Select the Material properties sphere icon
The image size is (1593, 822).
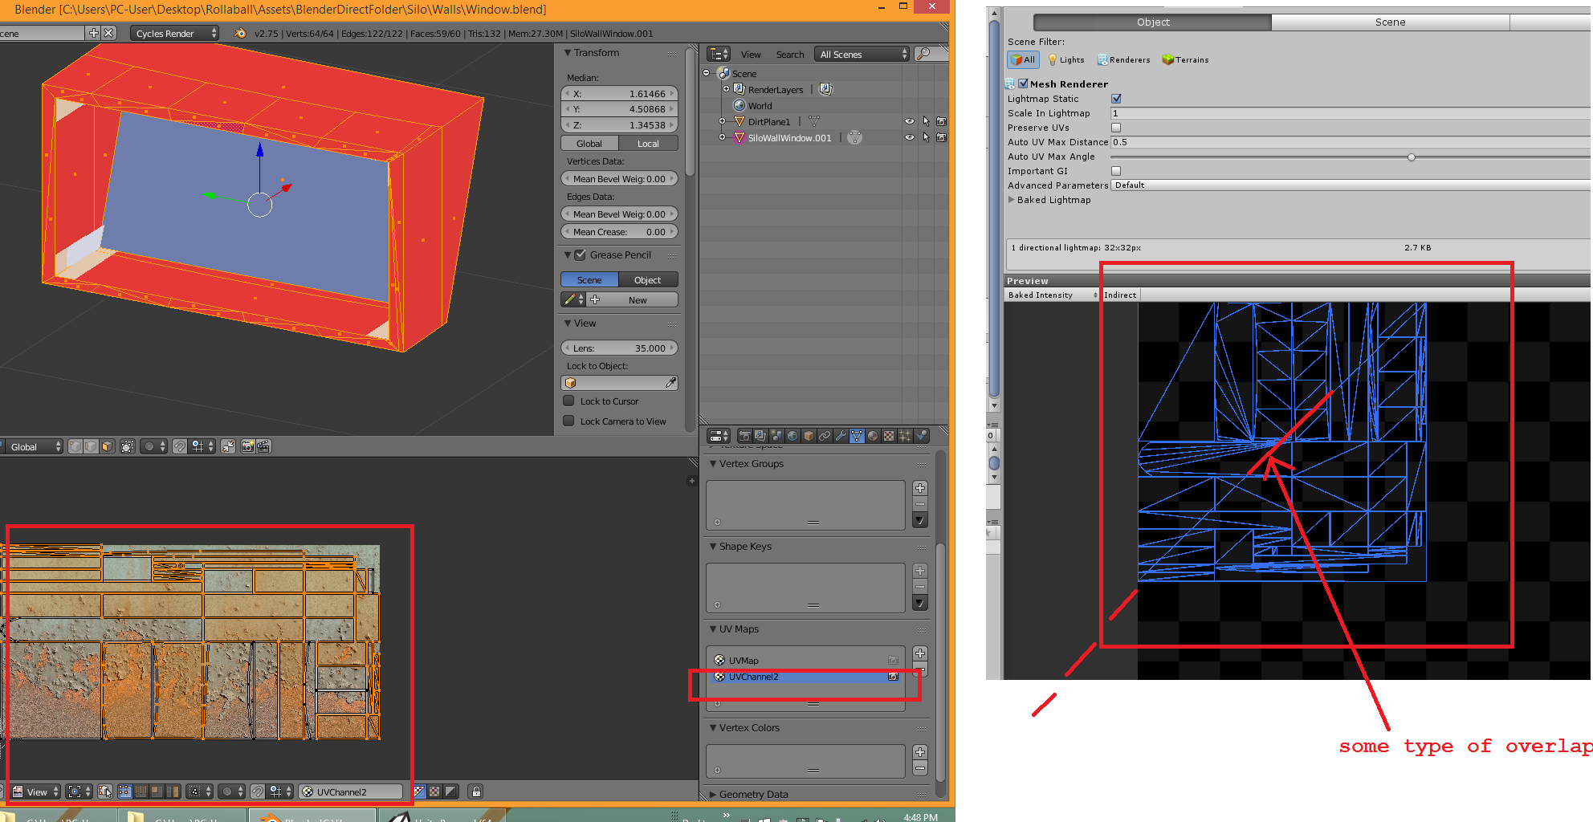pos(872,436)
